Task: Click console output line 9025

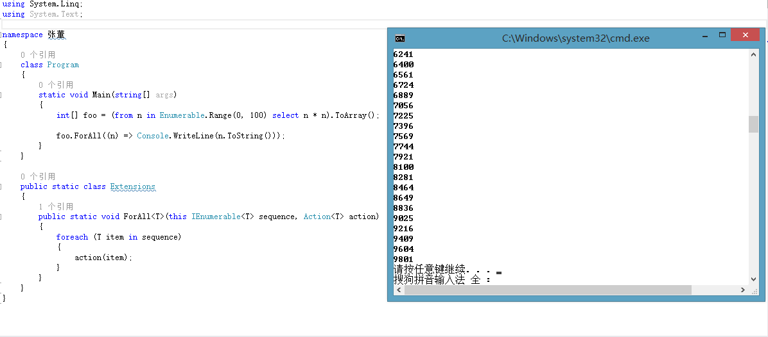Action: coord(404,218)
